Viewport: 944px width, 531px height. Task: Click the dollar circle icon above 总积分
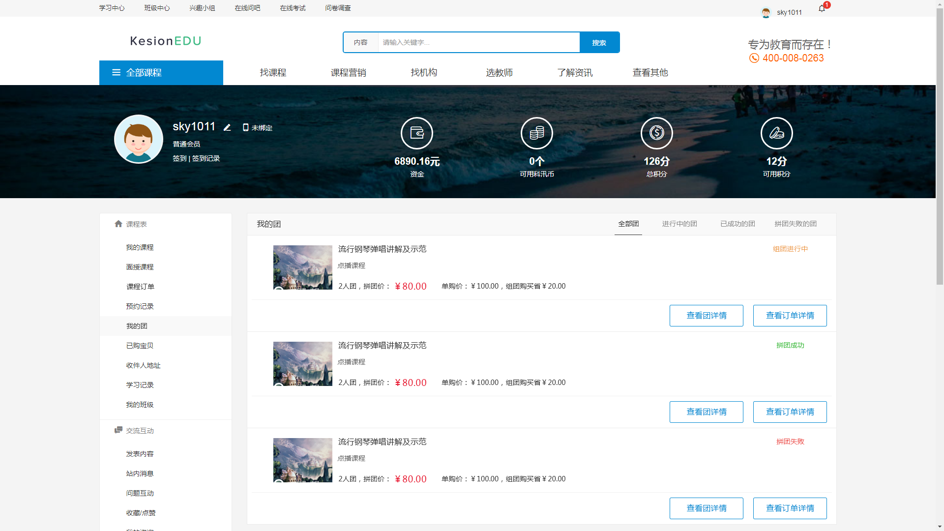(656, 133)
